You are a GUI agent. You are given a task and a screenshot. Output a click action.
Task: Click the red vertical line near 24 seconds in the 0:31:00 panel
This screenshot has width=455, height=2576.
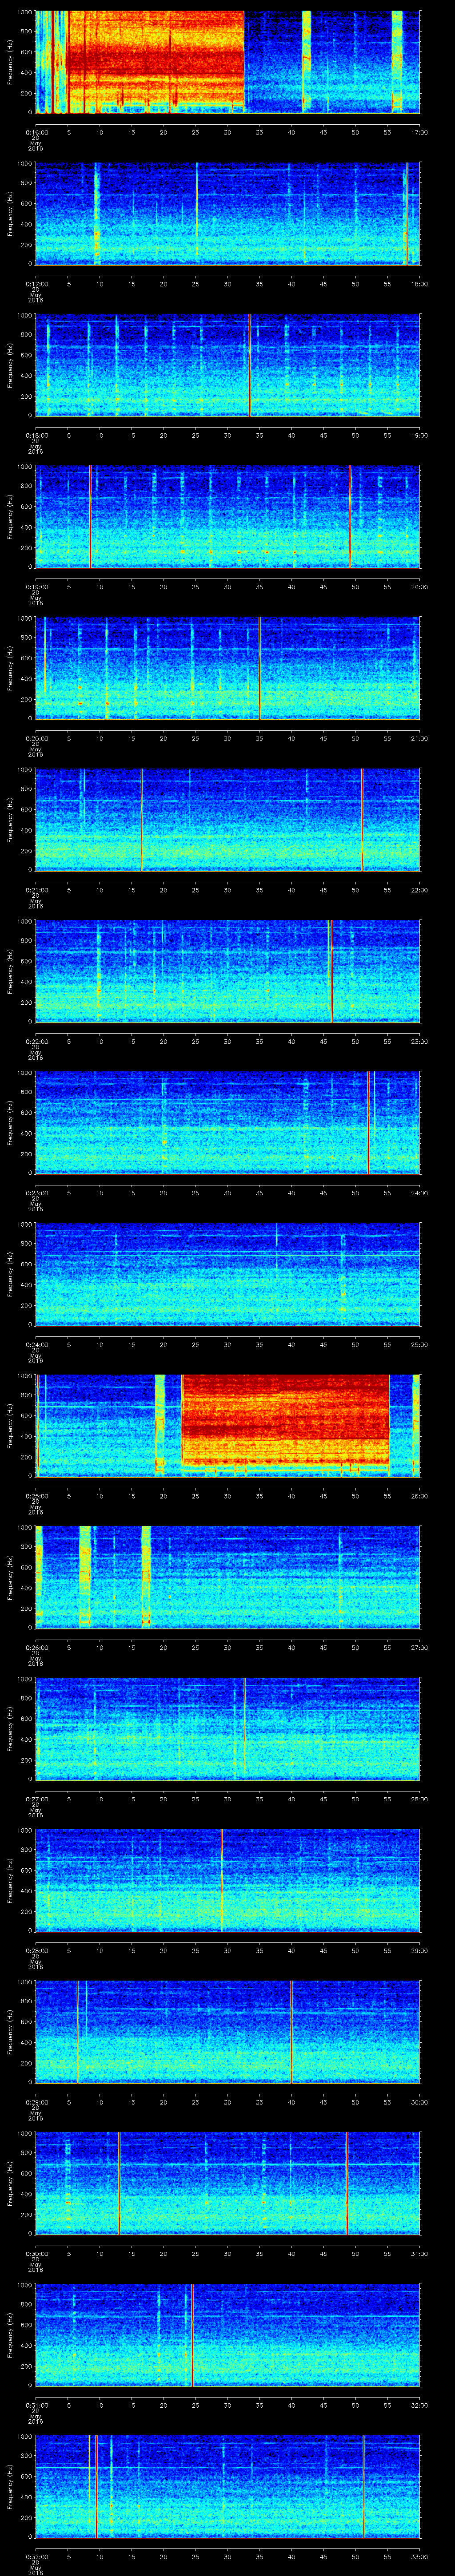pyautogui.click(x=192, y=2334)
